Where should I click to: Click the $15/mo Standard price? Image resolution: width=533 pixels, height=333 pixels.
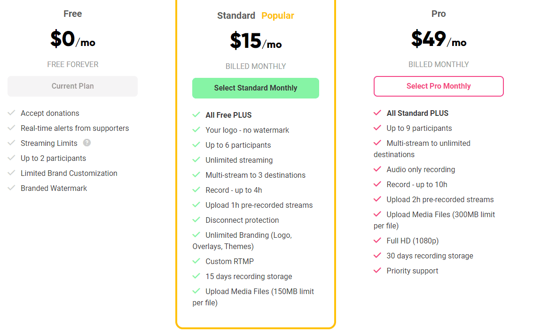click(x=256, y=41)
